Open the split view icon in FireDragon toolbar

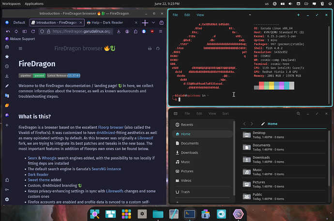click(25, 31)
